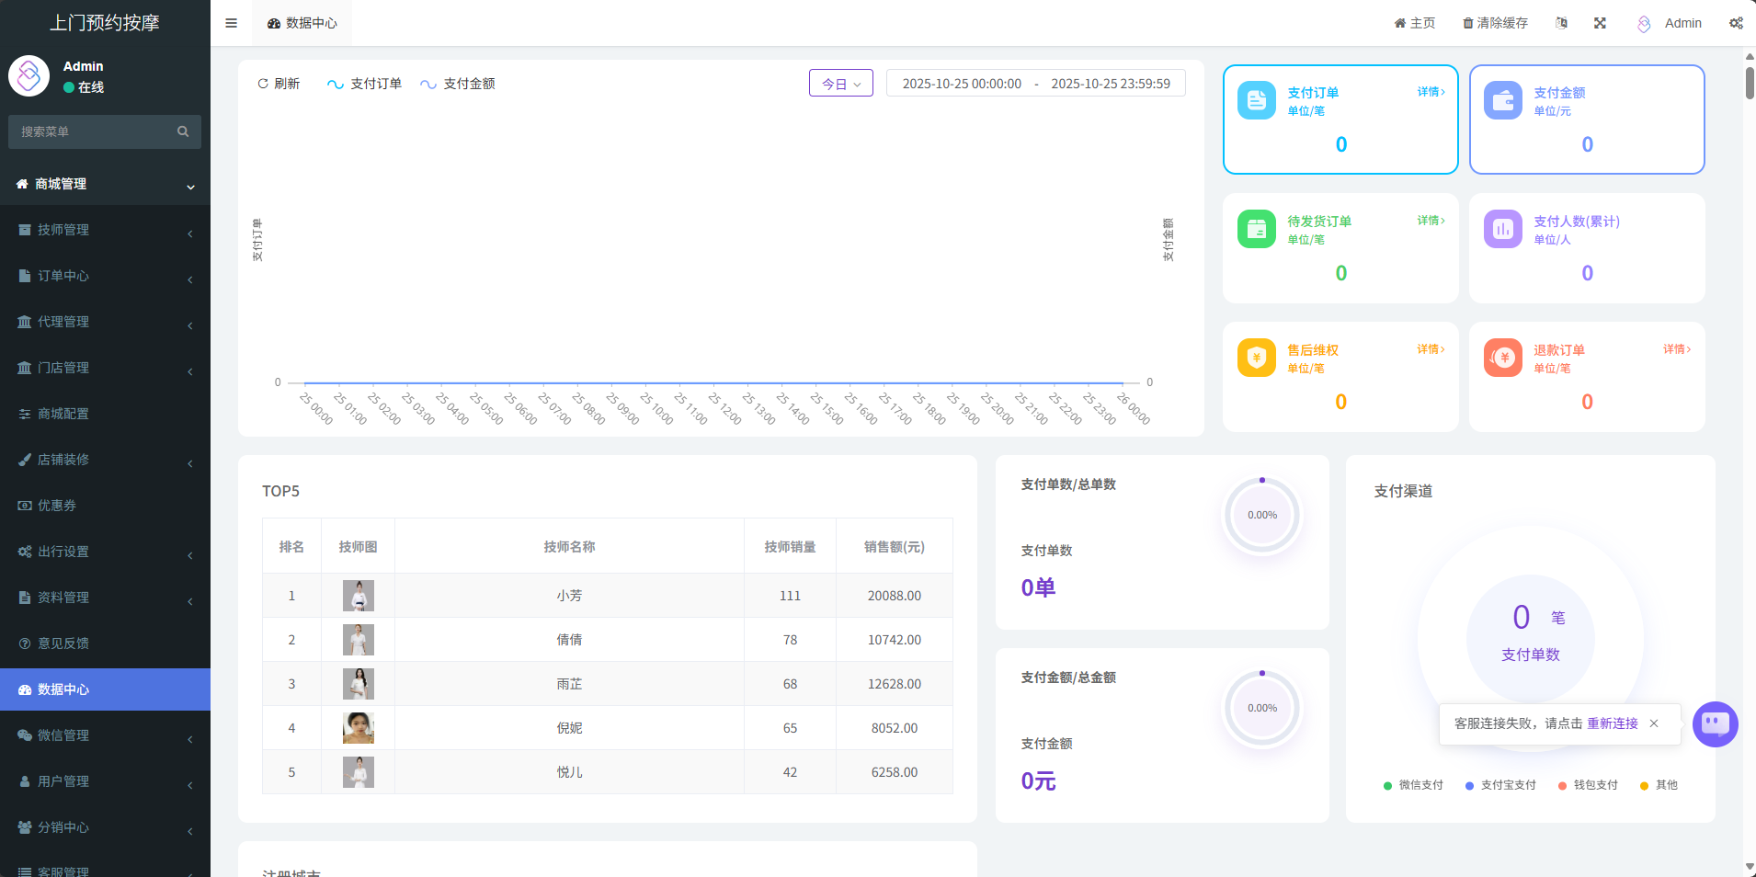Viewport: 1756px width, 877px height.
Task: Toggle the 支付金额 chart legend series
Action: pyautogui.click(x=458, y=84)
